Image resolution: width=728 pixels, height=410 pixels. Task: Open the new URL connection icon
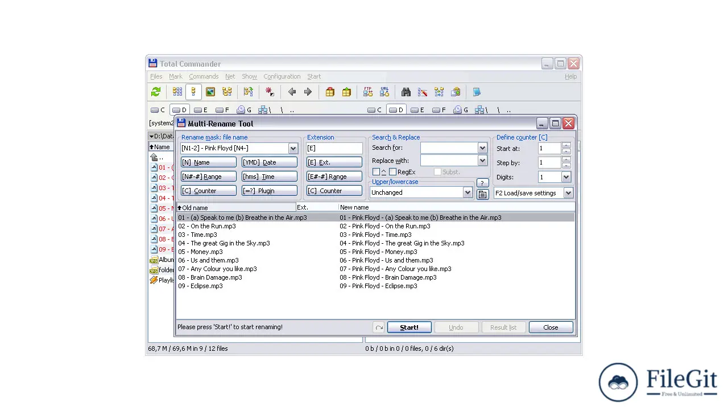tap(384, 92)
